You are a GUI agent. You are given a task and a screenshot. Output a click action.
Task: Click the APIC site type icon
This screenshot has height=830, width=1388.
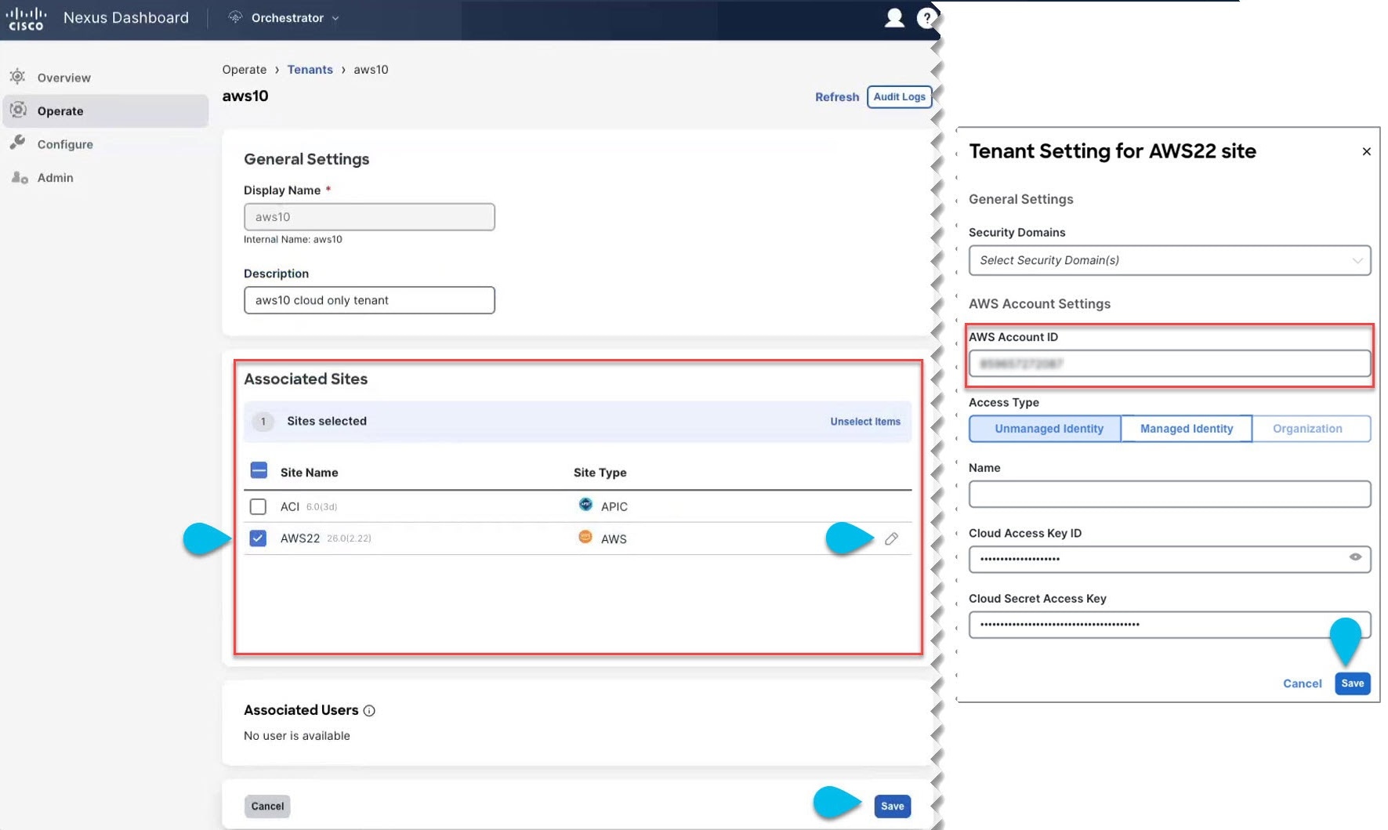click(x=585, y=505)
